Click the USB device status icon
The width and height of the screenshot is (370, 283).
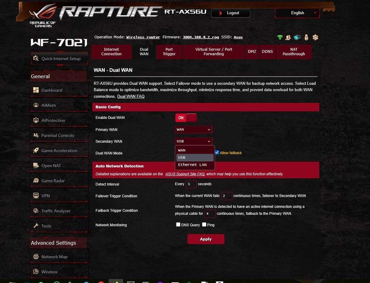click(306, 37)
